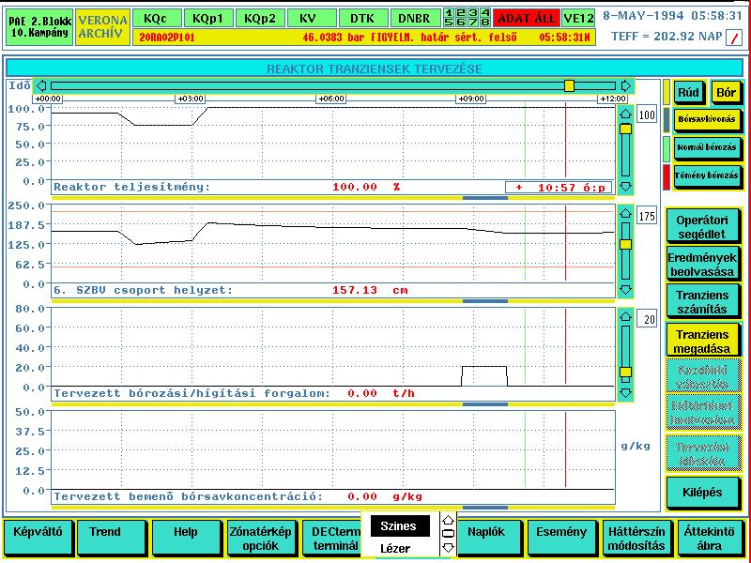Image resolution: width=751 pixels, height=563 pixels.
Task: Click the KV status button
Action: pyautogui.click(x=312, y=19)
